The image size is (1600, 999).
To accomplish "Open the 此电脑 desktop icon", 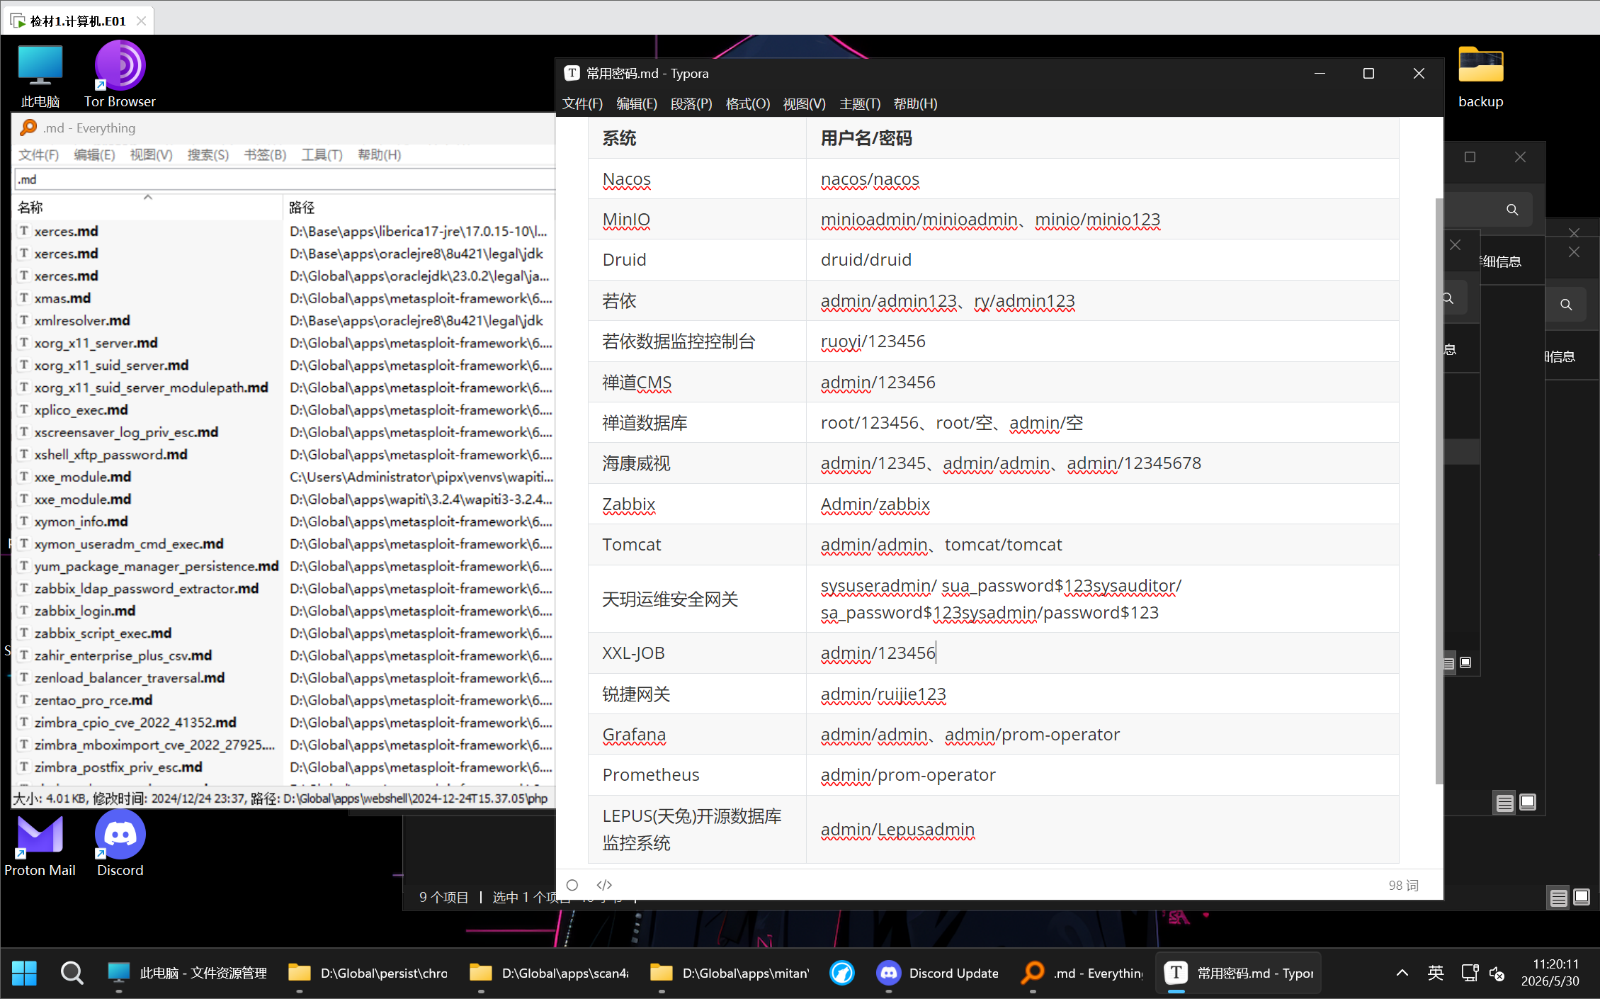I will [40, 76].
